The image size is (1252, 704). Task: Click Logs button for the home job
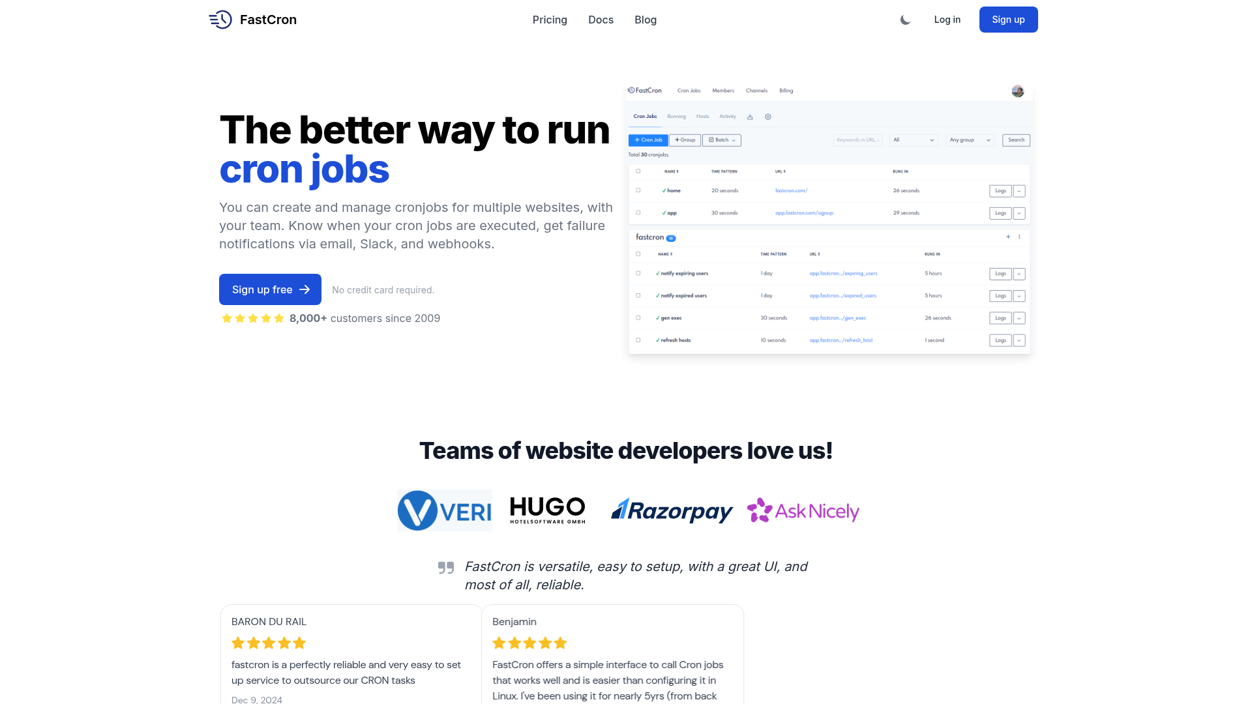tap(1000, 191)
